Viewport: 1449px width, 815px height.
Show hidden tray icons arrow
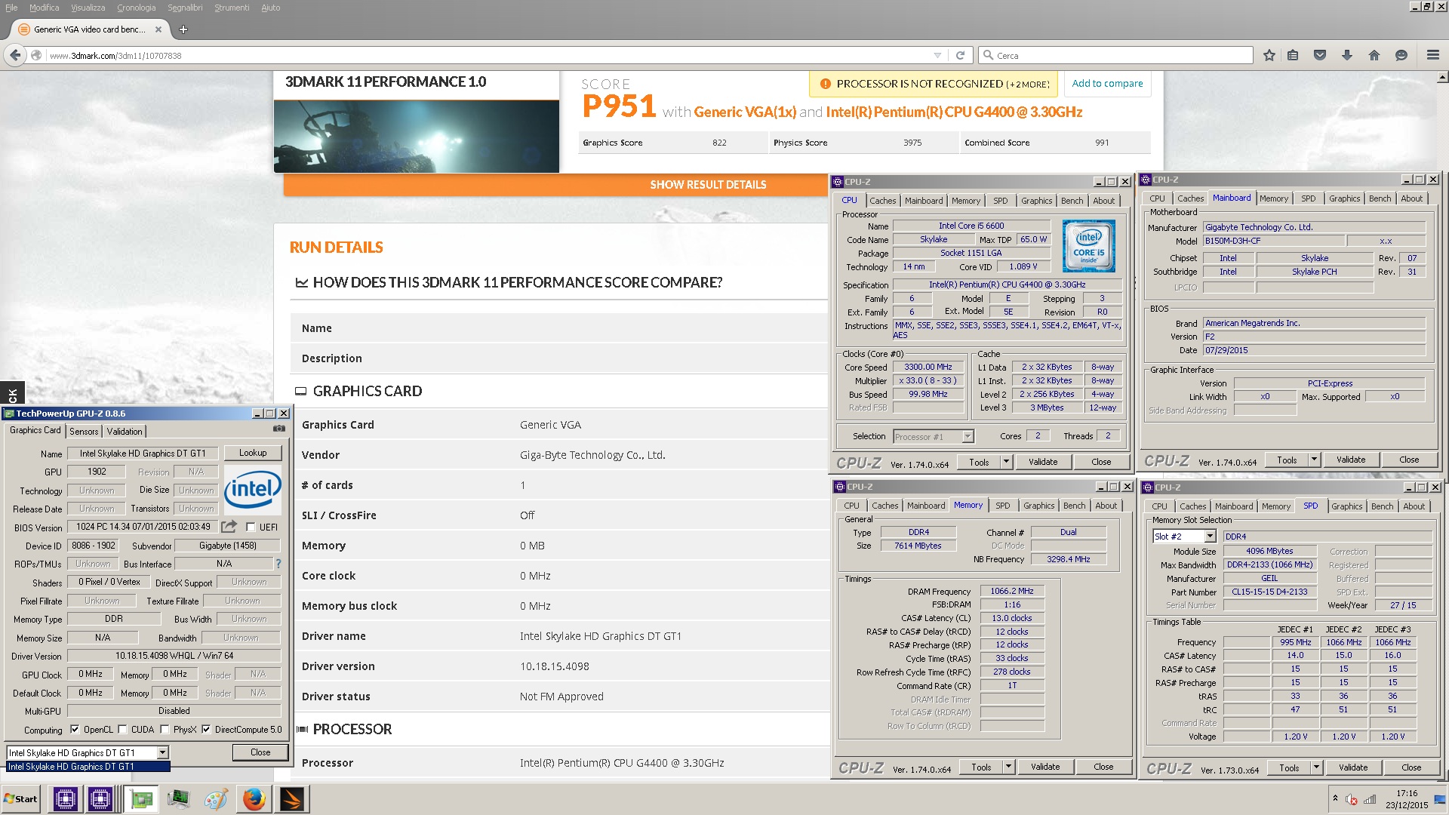click(x=1335, y=798)
